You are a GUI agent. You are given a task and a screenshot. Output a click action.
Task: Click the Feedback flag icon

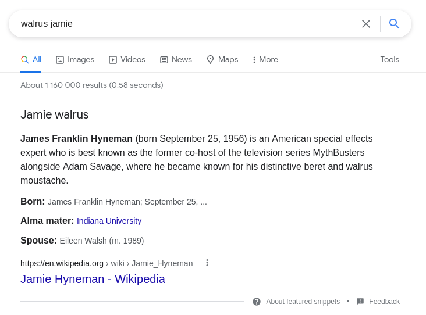360,302
